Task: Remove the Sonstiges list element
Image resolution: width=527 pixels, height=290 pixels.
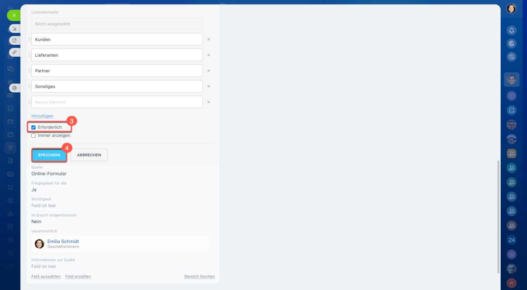Action: [209, 86]
